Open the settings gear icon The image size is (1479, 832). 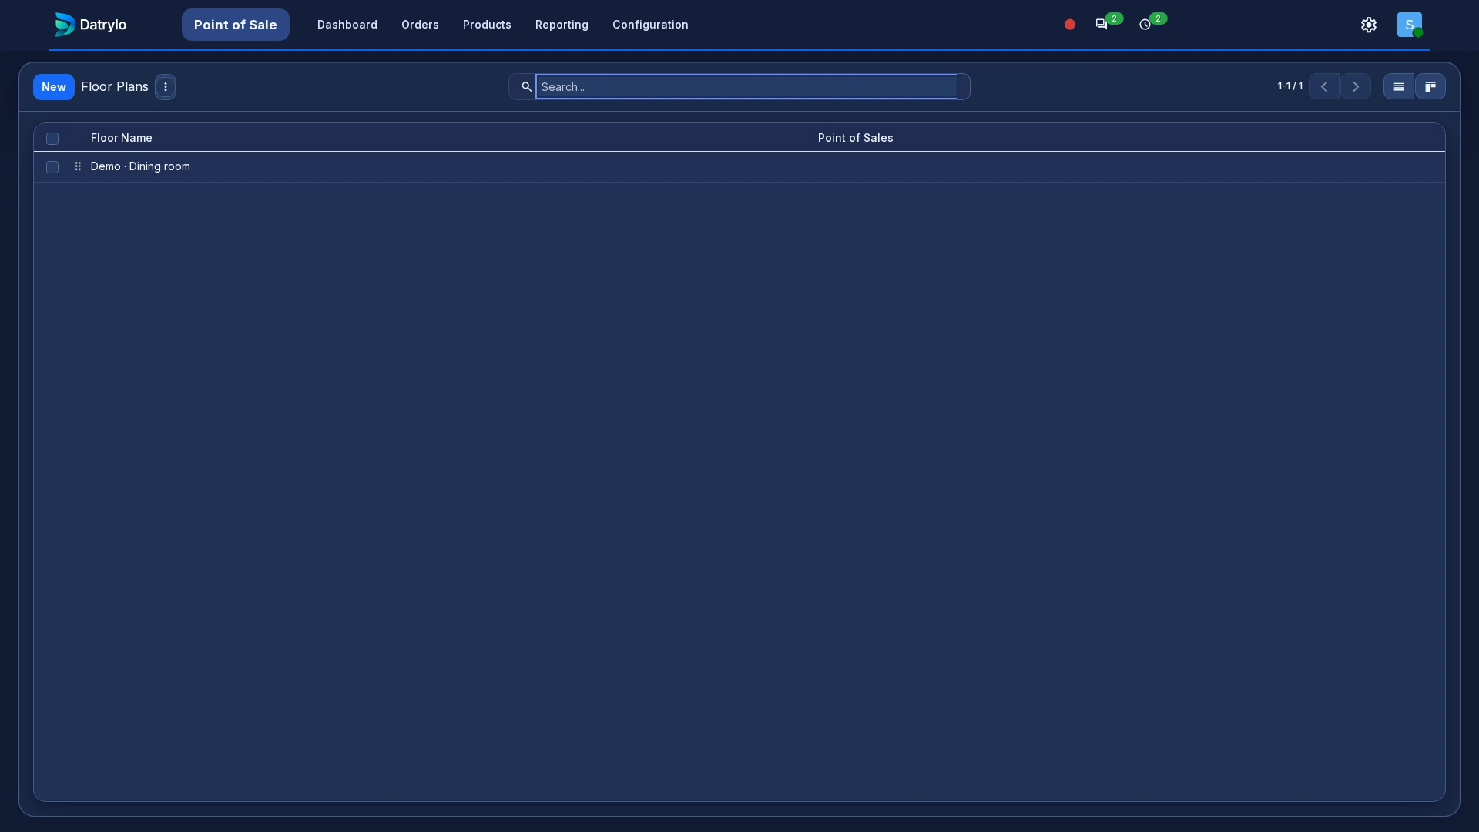[x=1369, y=25]
